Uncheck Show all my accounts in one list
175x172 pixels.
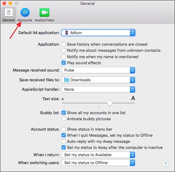click(64, 113)
